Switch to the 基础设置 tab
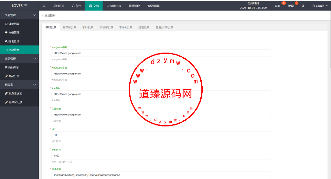The image size is (331, 179). click(x=51, y=27)
